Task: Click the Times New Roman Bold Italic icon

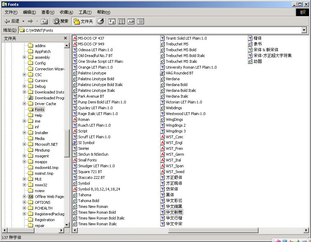Action: pyautogui.click(x=75, y=218)
